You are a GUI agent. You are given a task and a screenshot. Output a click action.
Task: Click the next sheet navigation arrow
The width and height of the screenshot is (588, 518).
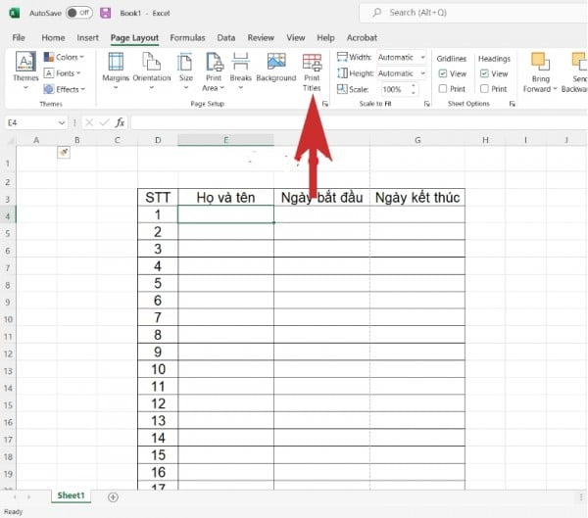point(28,497)
